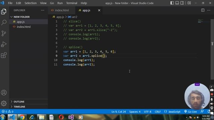
Task: Open the View menu
Action: click(43, 3)
